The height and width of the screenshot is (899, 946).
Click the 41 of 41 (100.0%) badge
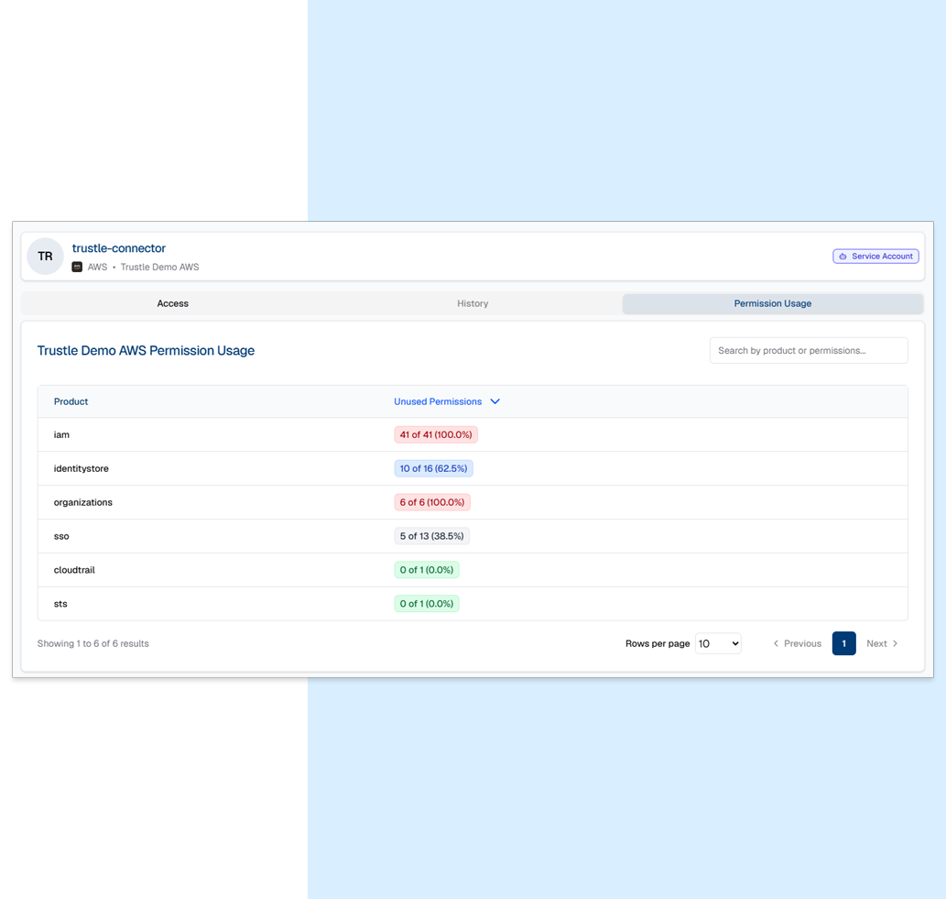pos(436,434)
